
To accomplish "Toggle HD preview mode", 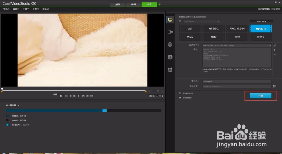I will click(92, 96).
